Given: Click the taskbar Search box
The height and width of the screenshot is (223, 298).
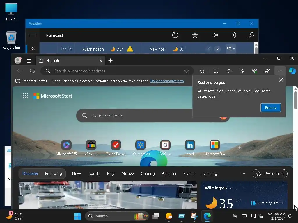Looking at the screenshot, I should [117, 216].
